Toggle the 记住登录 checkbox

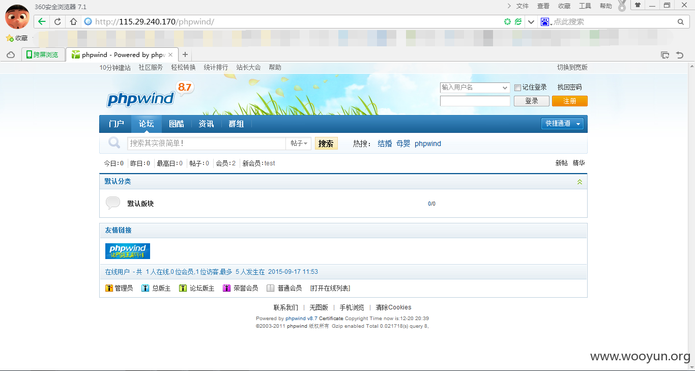point(517,88)
